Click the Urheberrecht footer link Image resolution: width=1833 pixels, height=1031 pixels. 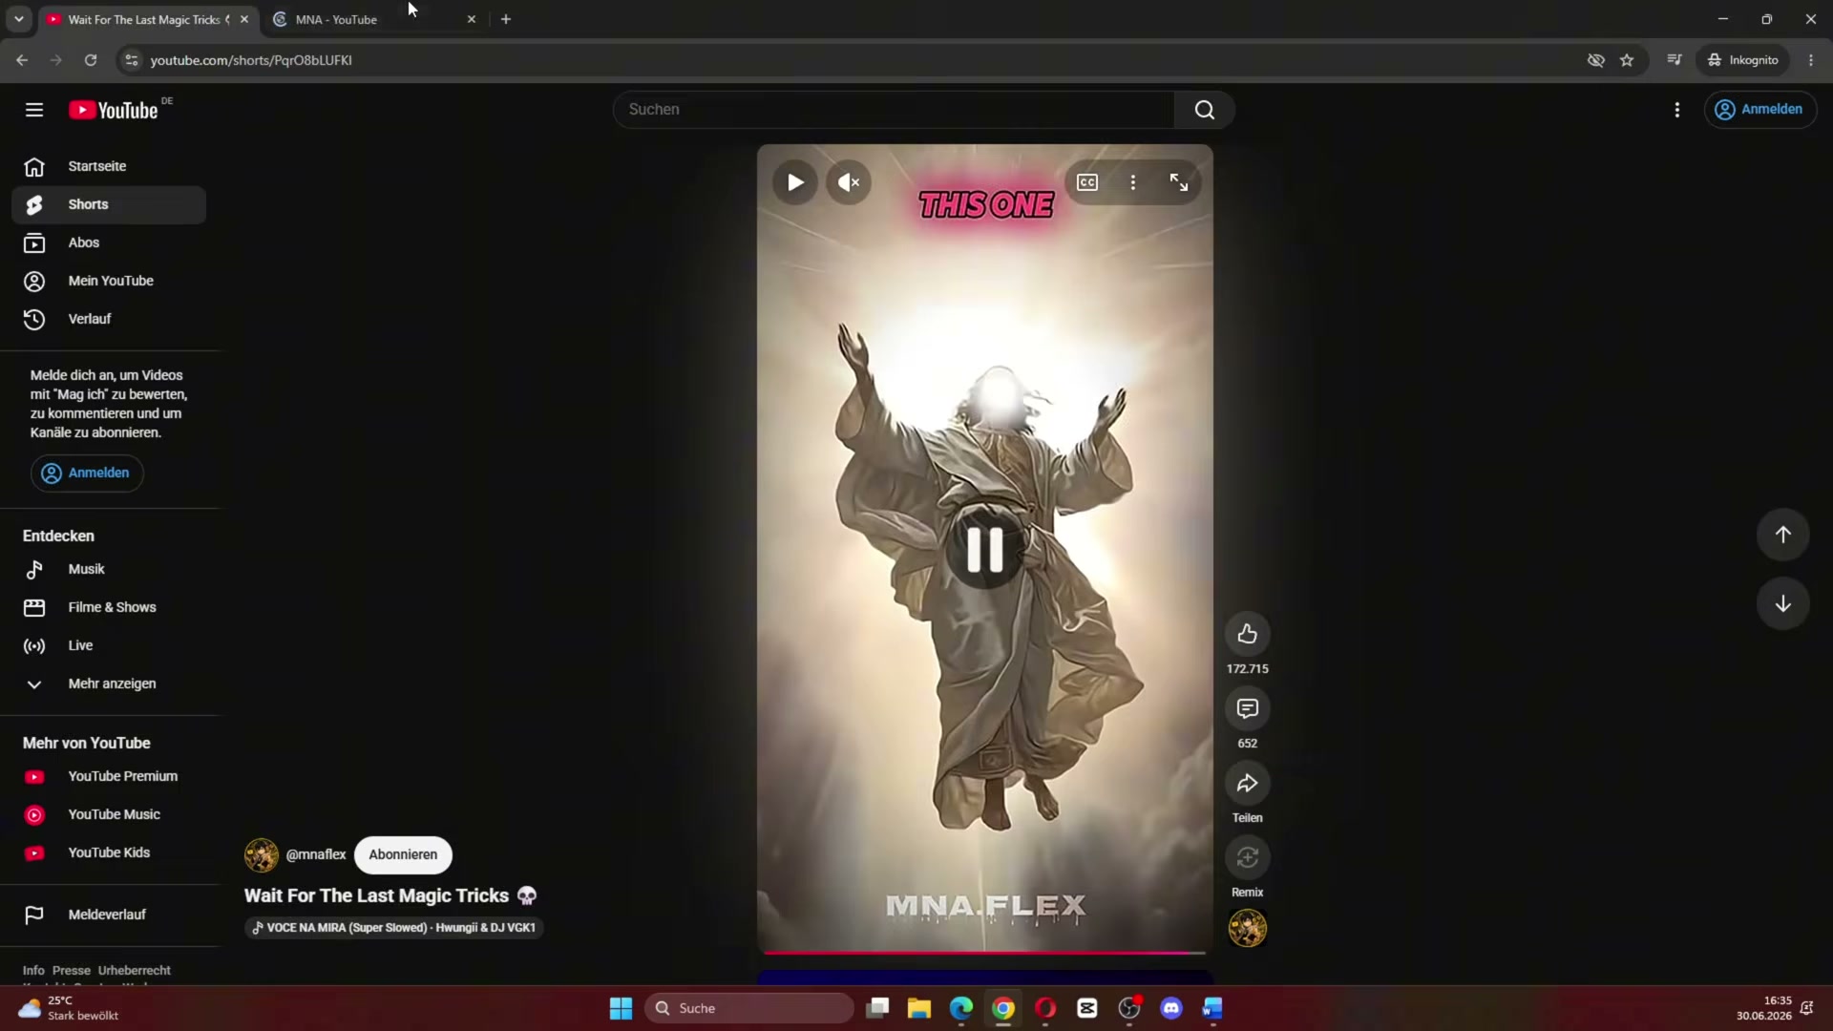(135, 970)
